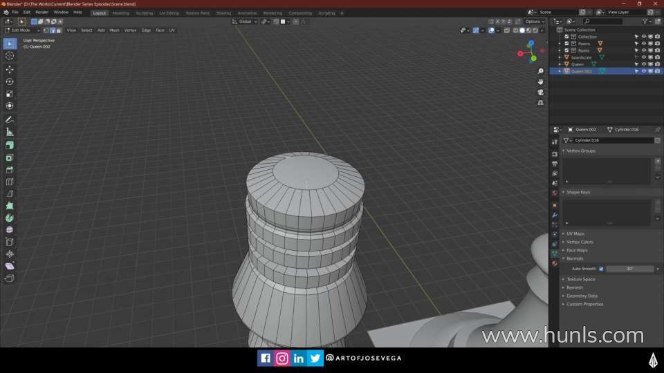Hide Queen.002 in viewport via eye icon
The image size is (664, 373).
click(x=644, y=71)
